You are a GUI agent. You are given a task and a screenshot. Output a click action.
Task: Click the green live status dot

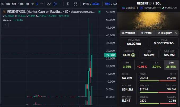100,12
